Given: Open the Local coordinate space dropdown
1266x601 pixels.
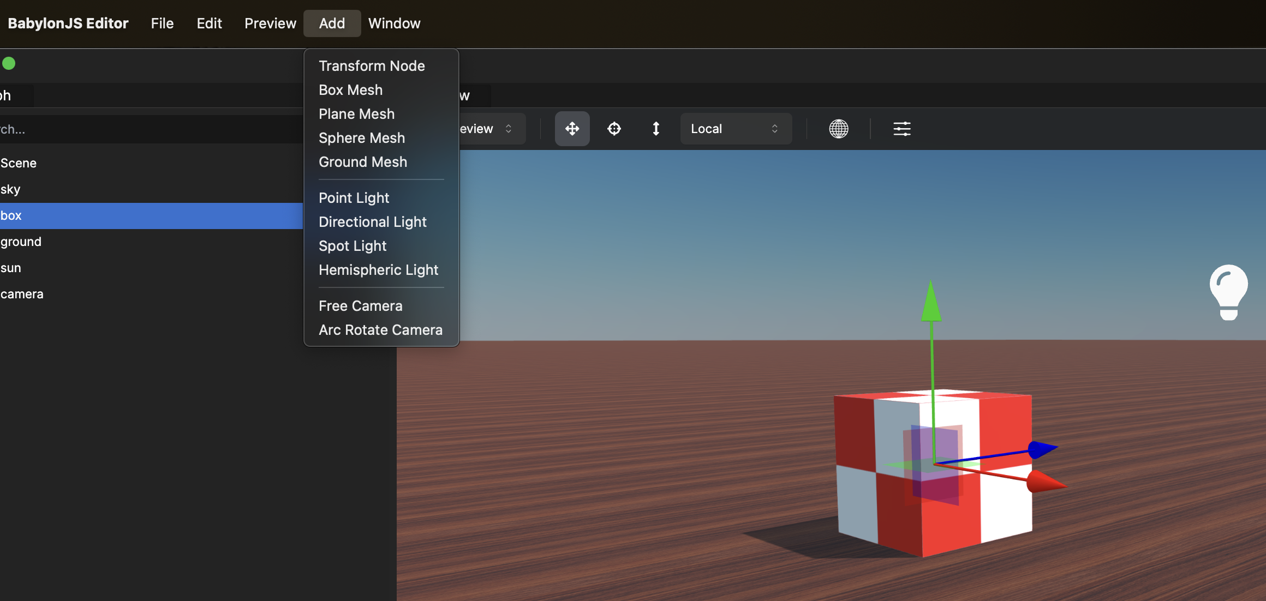Looking at the screenshot, I should 736,129.
